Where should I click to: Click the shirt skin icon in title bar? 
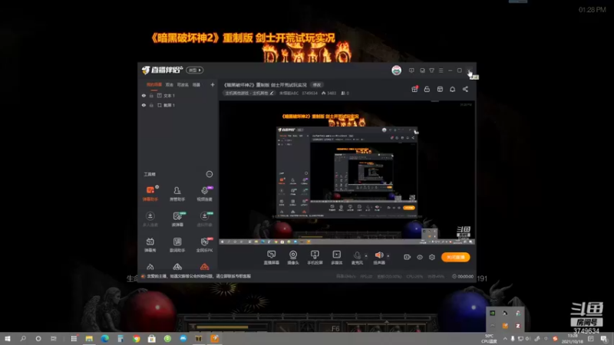pos(431,71)
